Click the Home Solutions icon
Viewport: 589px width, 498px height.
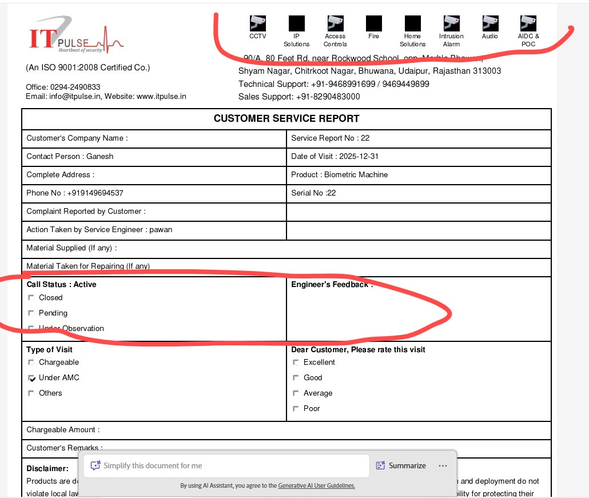click(412, 23)
